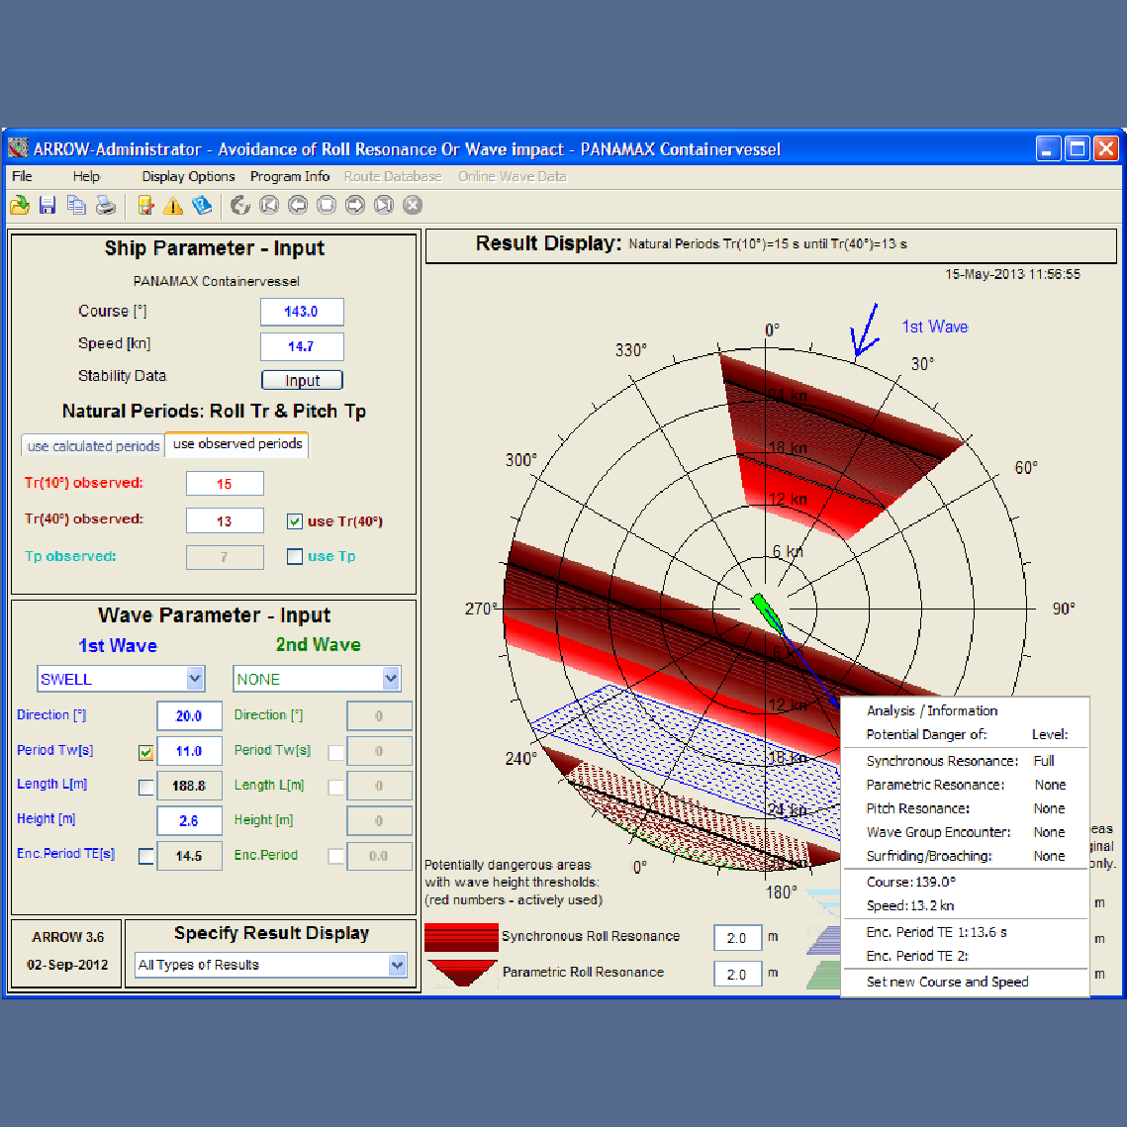Uncheck the 'use Tr(40°)' checkbox

(x=295, y=521)
